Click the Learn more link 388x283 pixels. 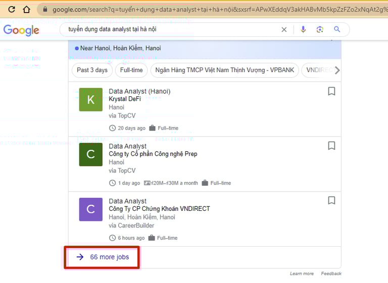(x=302, y=273)
